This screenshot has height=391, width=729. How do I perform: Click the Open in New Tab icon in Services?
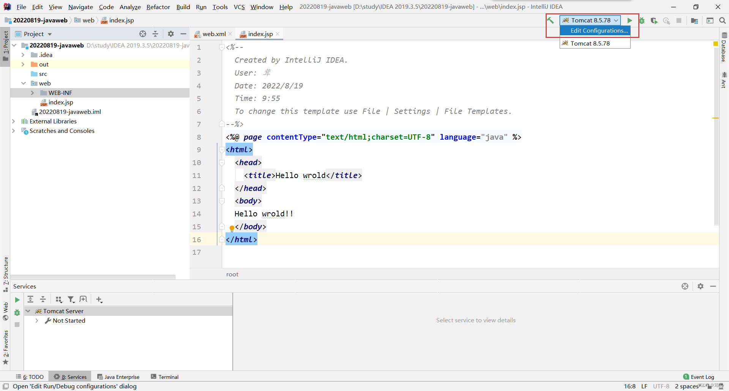[84, 300]
